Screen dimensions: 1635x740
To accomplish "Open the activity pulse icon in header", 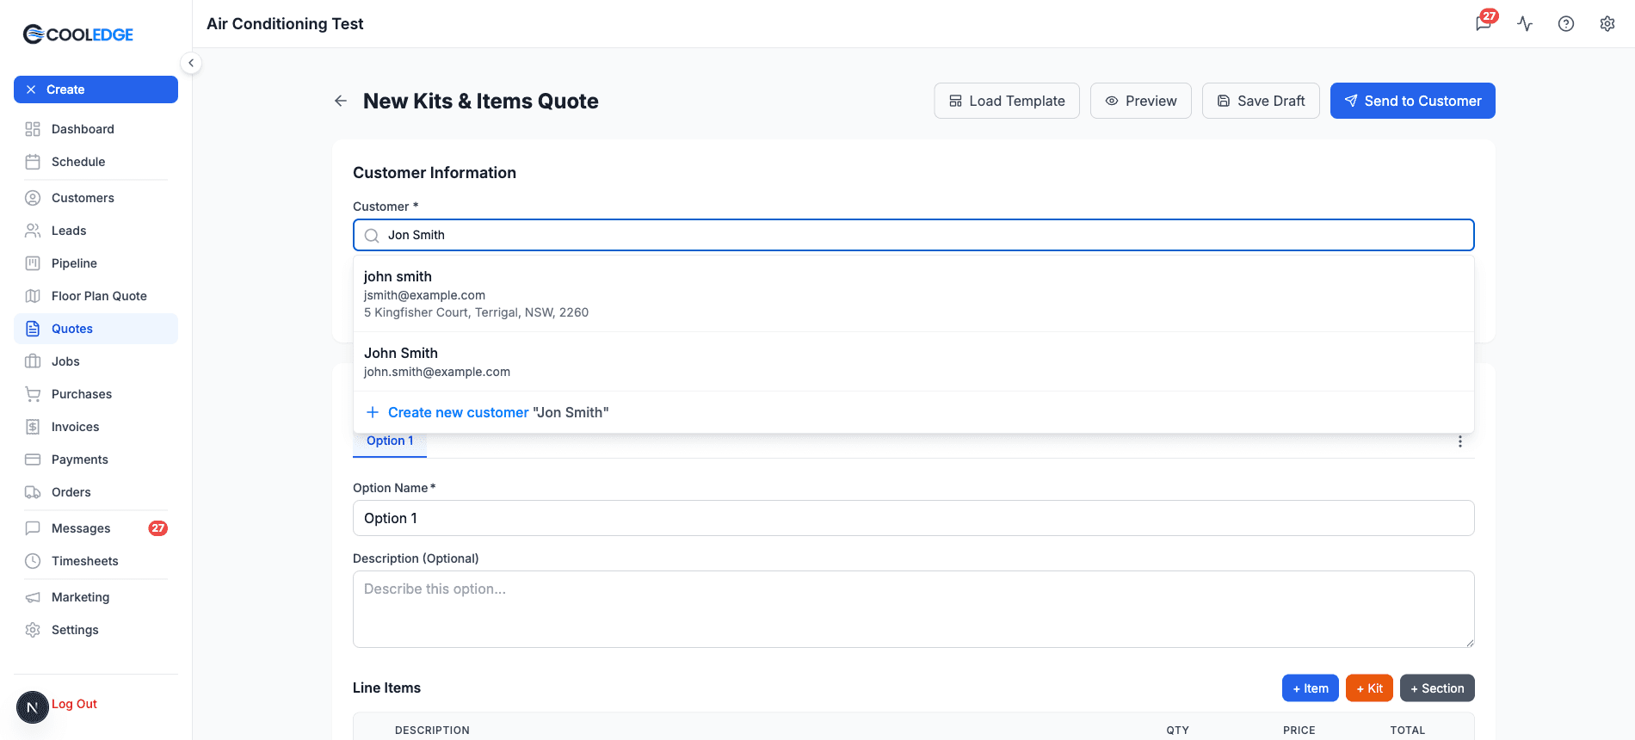I will tap(1525, 24).
